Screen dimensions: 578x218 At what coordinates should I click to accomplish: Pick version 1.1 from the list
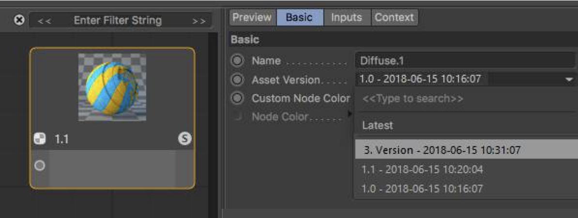tap(422, 170)
